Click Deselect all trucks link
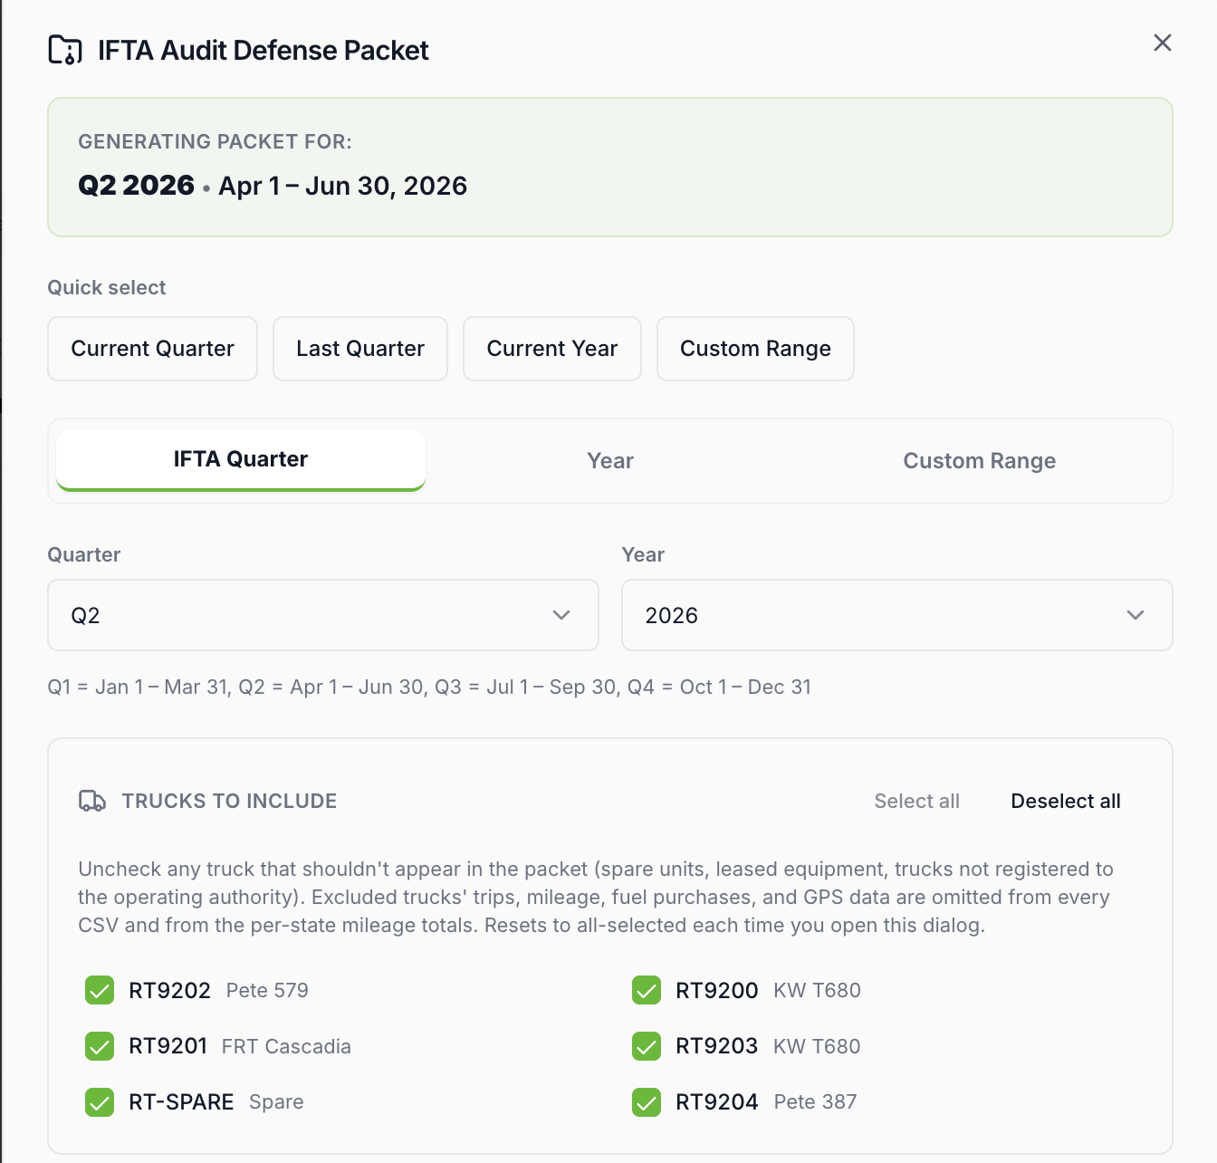This screenshot has width=1217, height=1163. coord(1066,801)
